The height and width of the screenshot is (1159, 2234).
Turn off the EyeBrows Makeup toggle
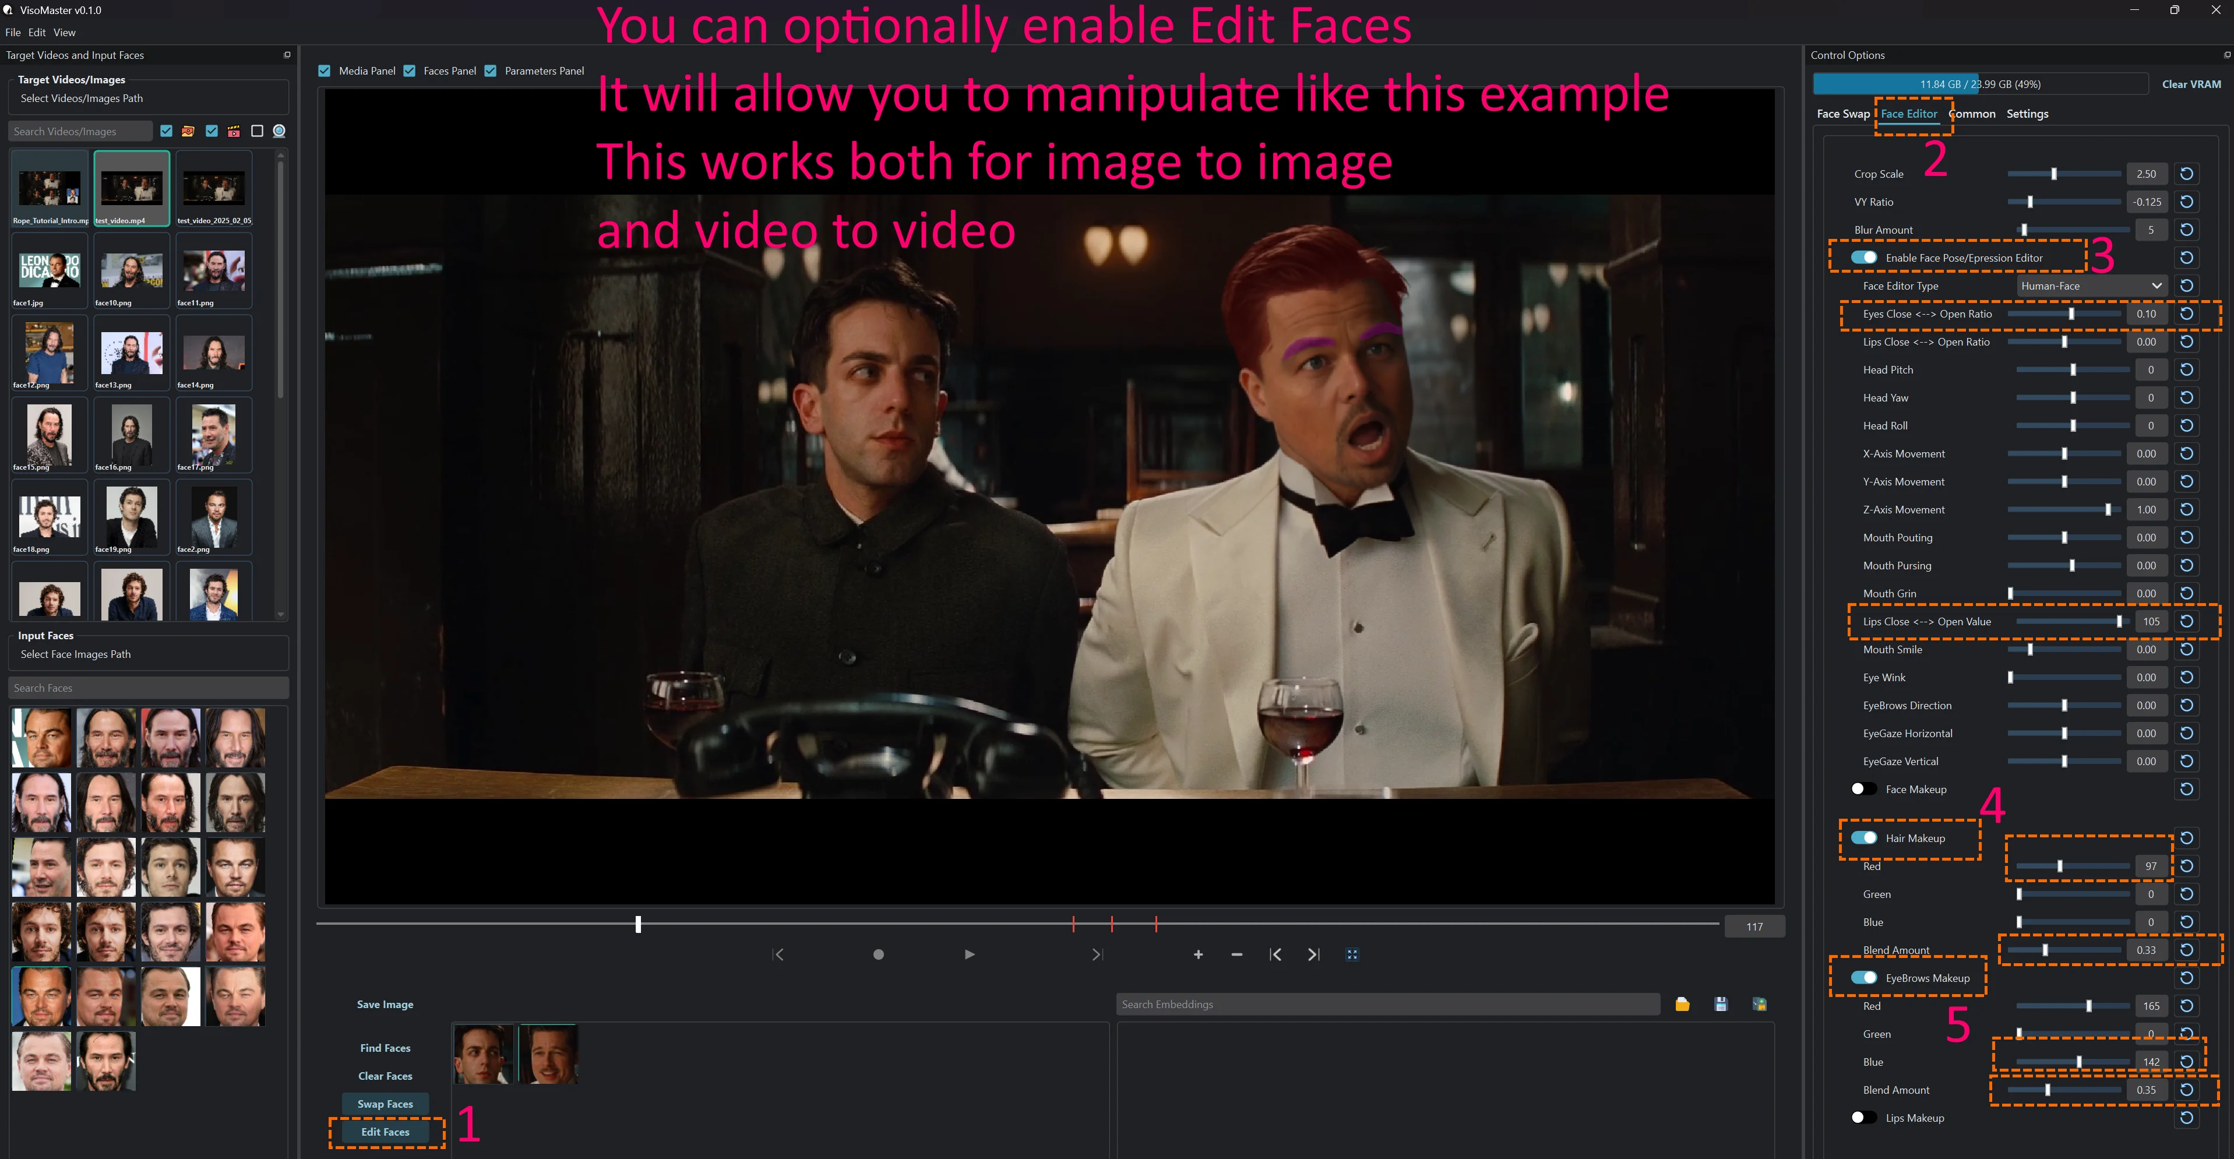pyautogui.click(x=1863, y=978)
